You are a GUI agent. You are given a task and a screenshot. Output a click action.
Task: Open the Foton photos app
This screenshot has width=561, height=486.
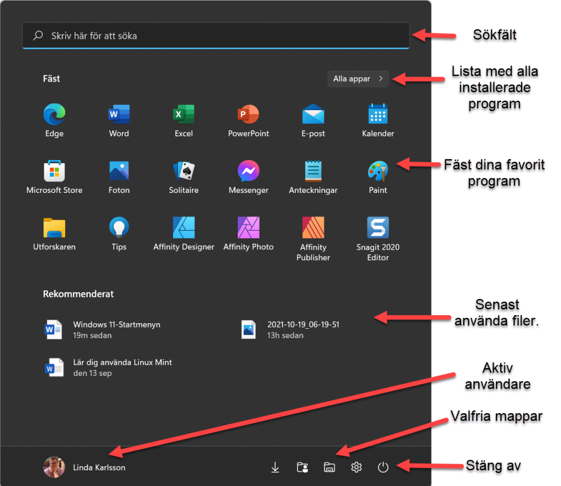pyautogui.click(x=119, y=177)
